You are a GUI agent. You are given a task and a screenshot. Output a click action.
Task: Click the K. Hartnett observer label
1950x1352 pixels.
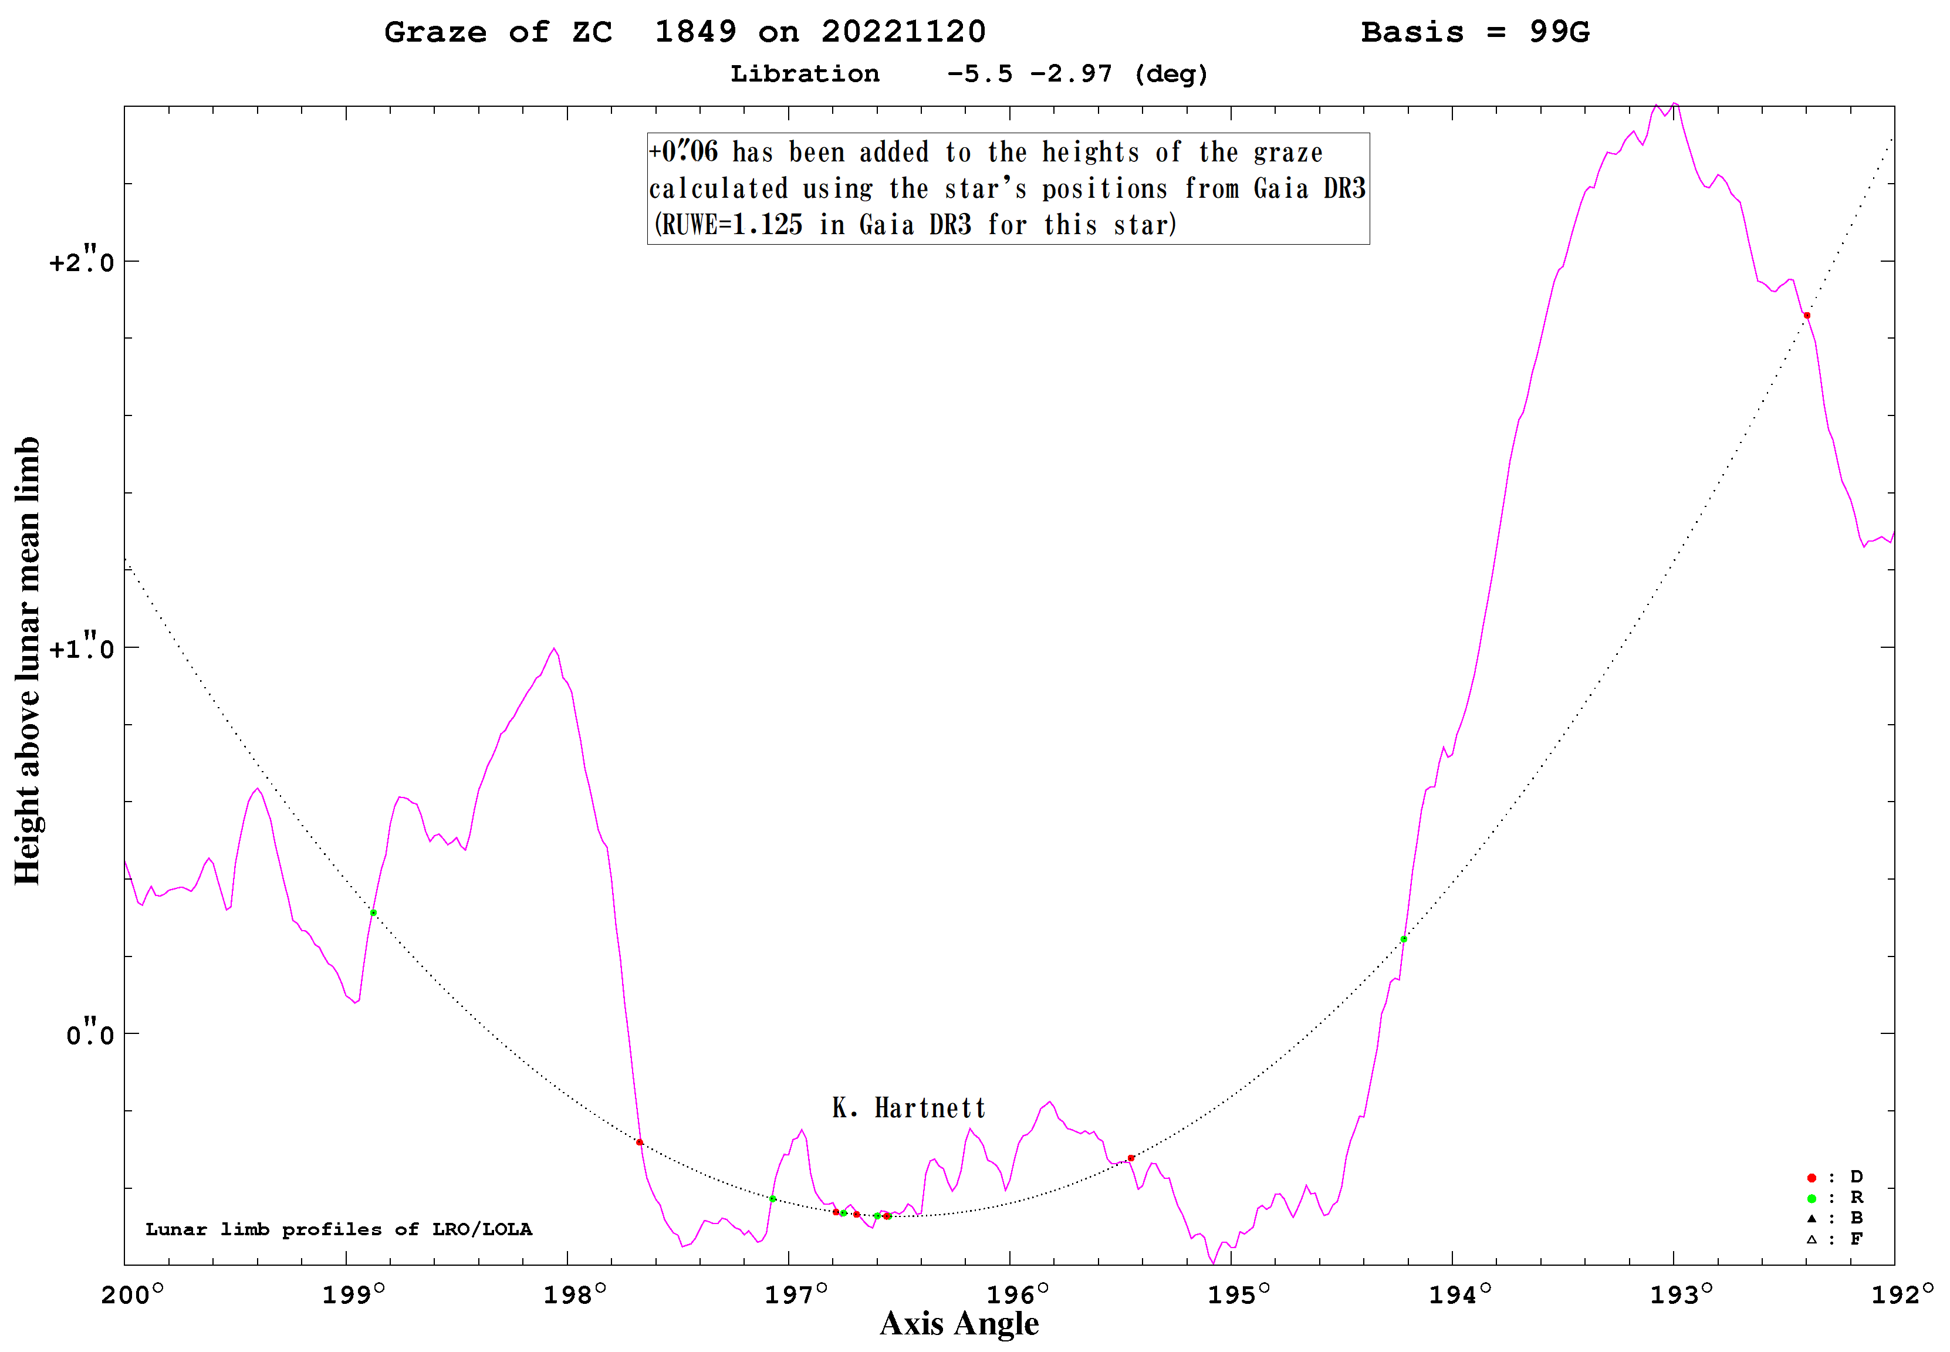pos(909,1108)
